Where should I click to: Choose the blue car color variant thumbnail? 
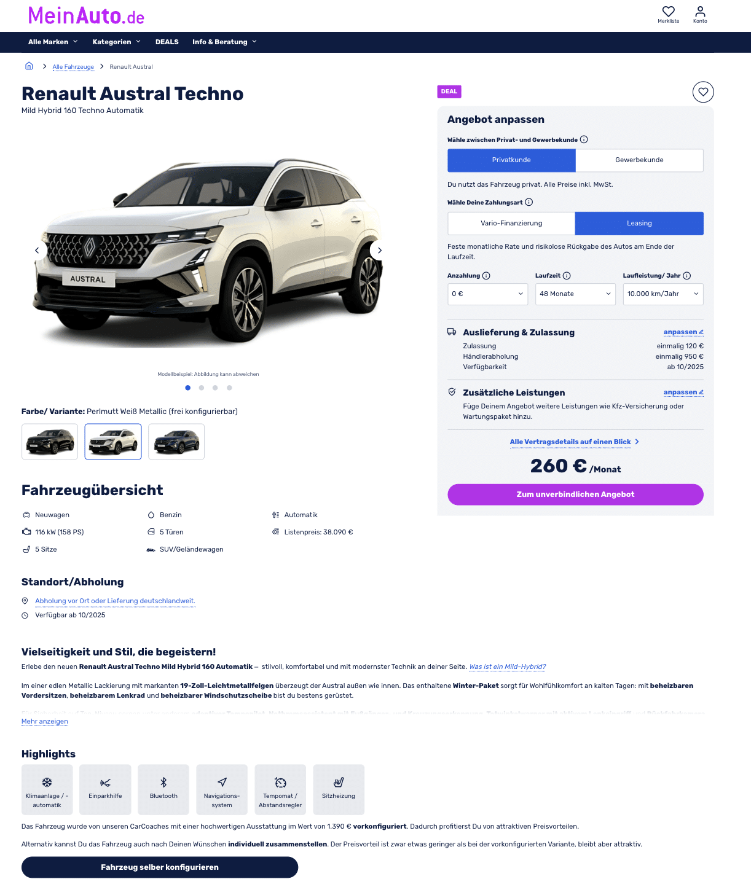point(176,442)
